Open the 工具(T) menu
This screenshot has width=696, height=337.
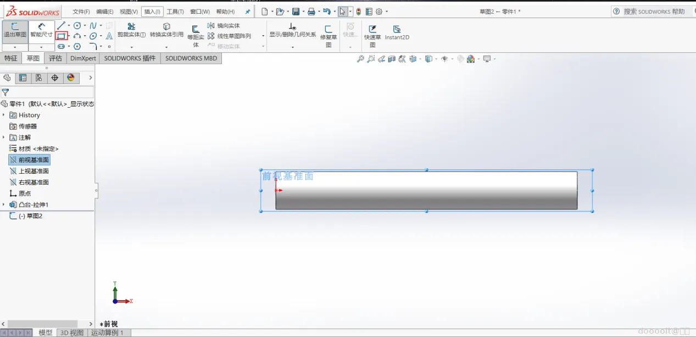(175, 12)
